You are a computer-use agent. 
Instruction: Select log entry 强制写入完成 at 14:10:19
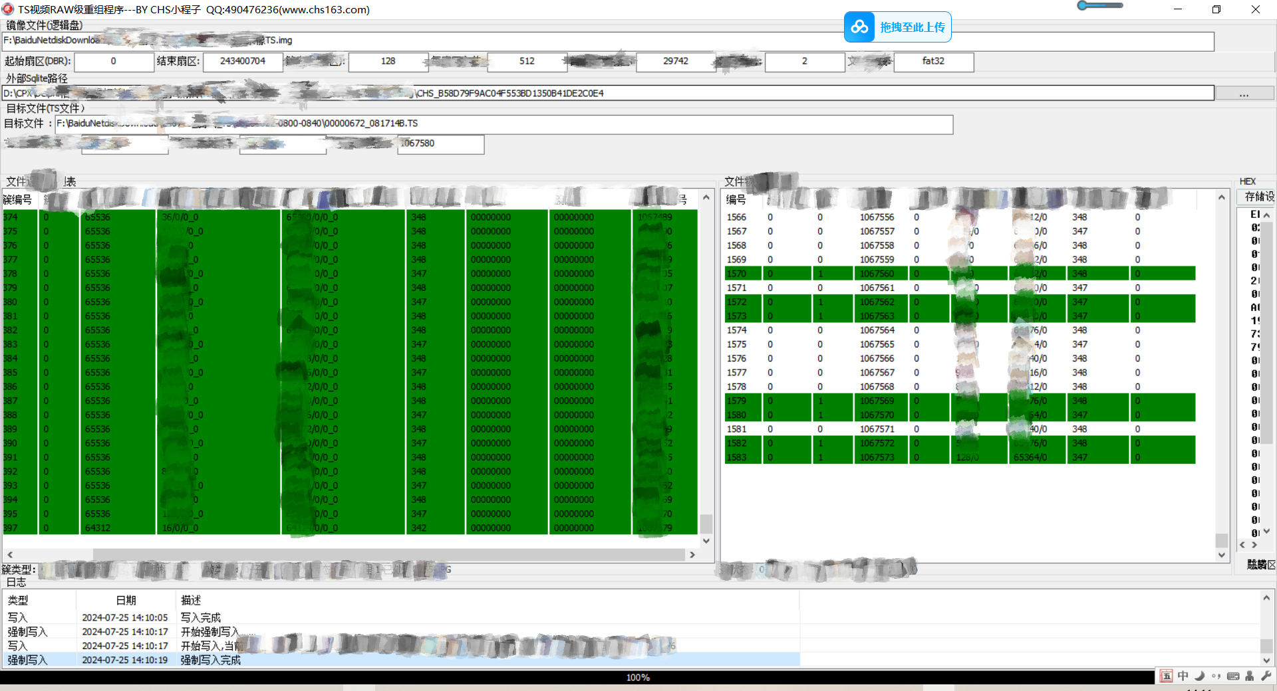click(402, 660)
